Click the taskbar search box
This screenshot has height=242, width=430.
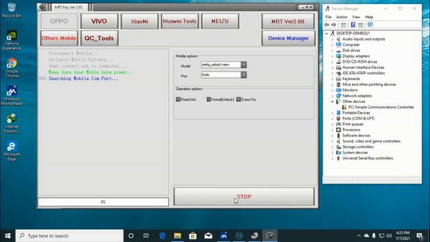coord(69,236)
